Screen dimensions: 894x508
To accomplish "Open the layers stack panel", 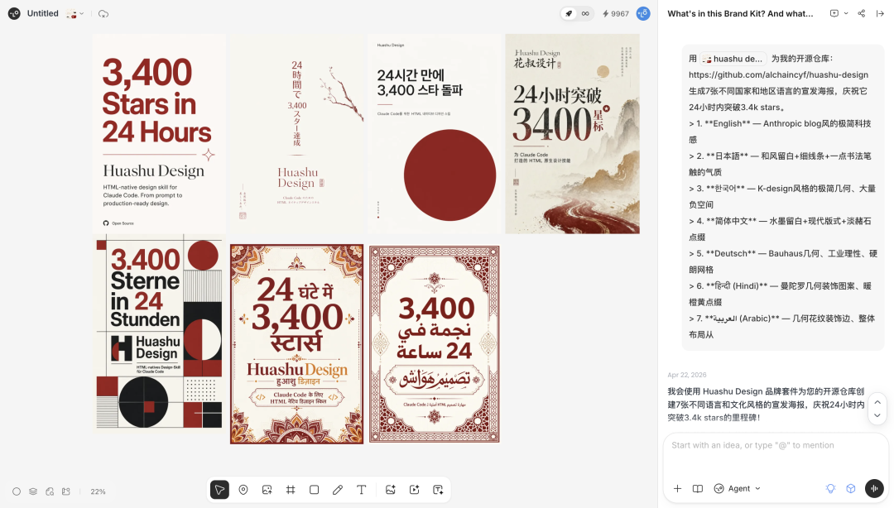I will point(33,491).
